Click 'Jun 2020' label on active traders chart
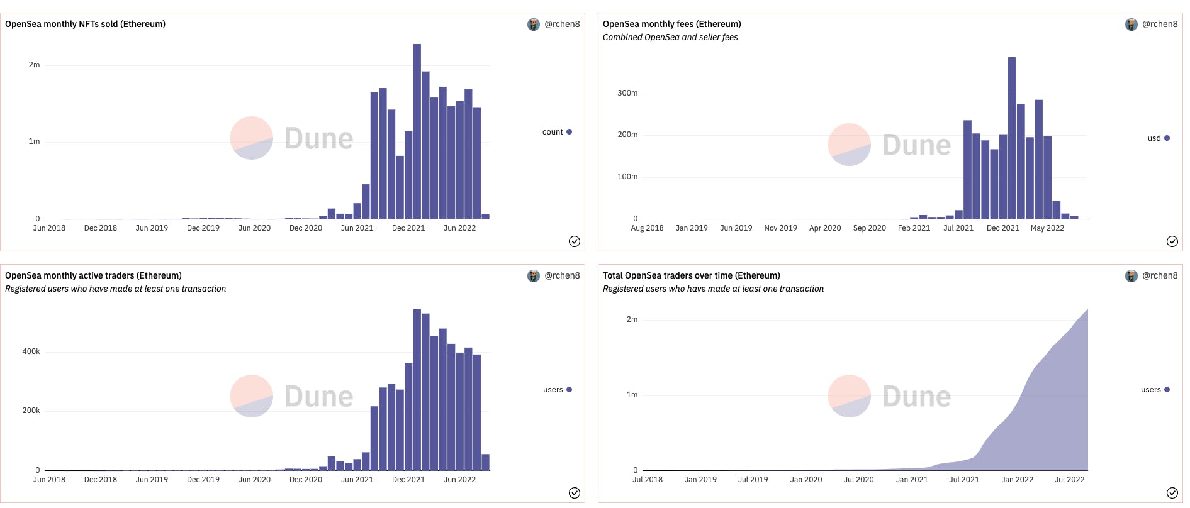 pyautogui.click(x=254, y=480)
